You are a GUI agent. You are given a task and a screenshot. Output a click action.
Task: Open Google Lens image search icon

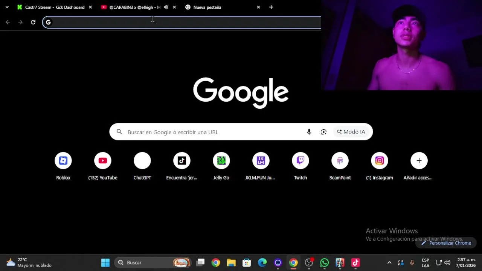323,132
